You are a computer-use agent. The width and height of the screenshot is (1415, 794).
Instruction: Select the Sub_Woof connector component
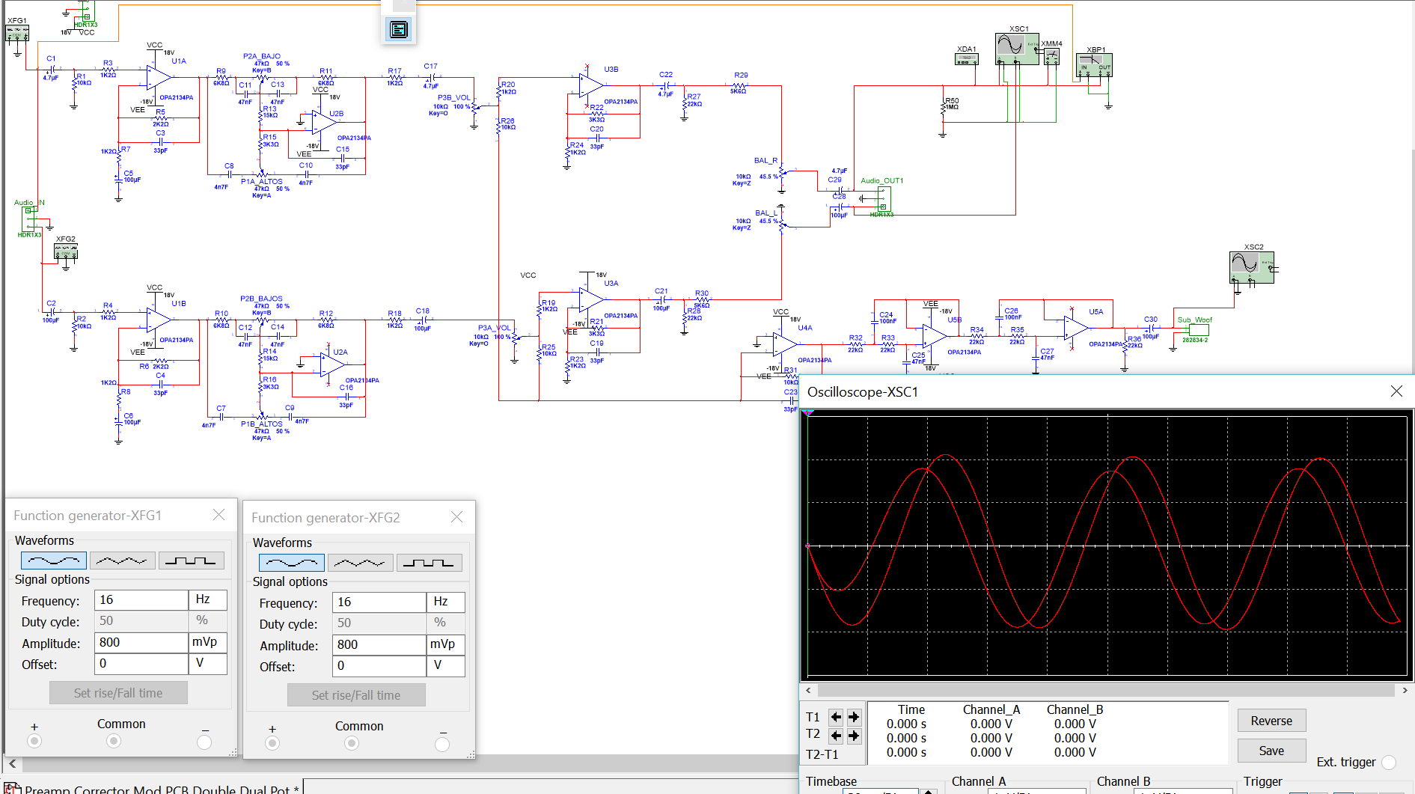tap(1199, 329)
